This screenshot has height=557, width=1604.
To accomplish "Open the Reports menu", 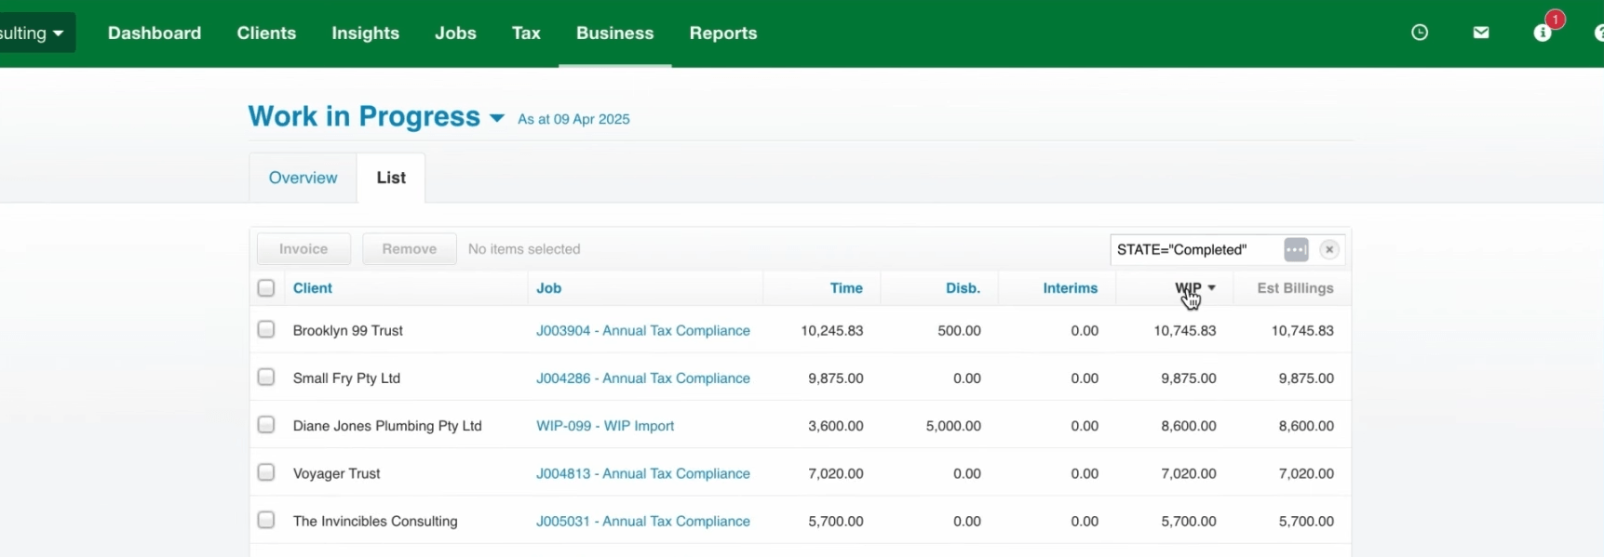I will [x=723, y=33].
